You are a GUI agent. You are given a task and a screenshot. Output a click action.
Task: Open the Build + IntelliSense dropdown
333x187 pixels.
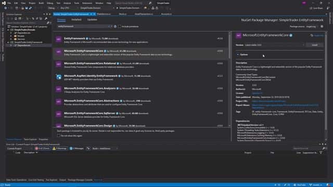(x=105, y=149)
